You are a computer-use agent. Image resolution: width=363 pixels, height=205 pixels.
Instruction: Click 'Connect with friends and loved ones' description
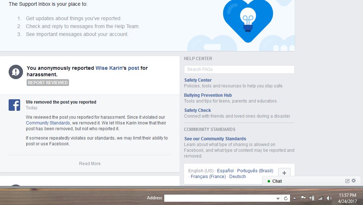237,116
